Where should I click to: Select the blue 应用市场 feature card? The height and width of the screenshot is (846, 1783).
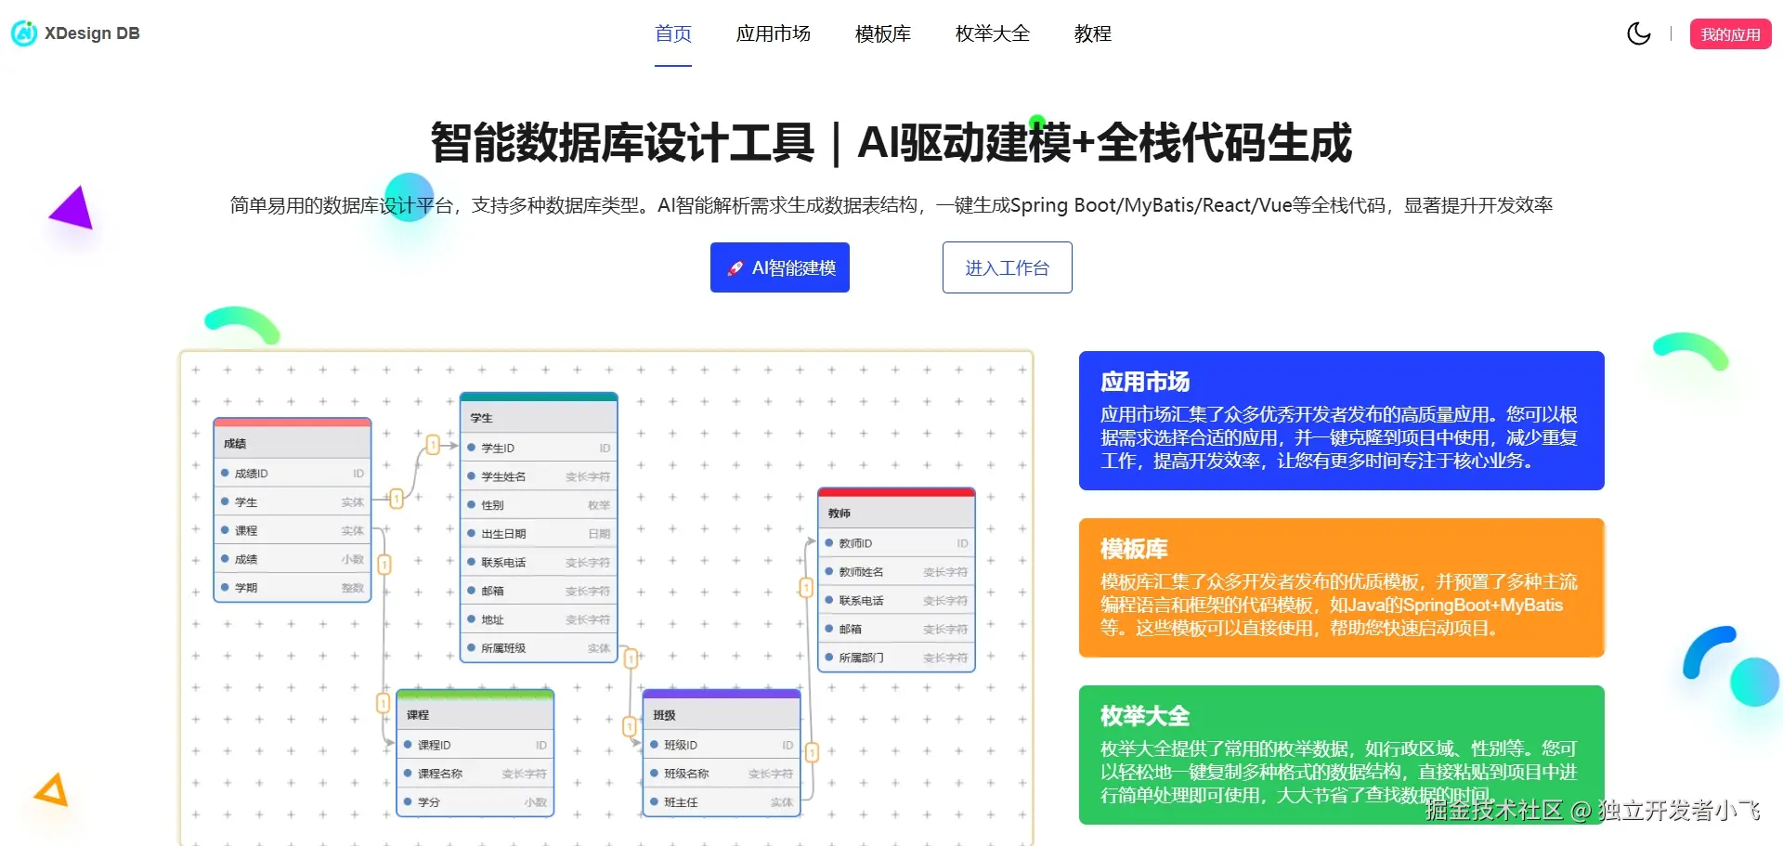[1340, 421]
